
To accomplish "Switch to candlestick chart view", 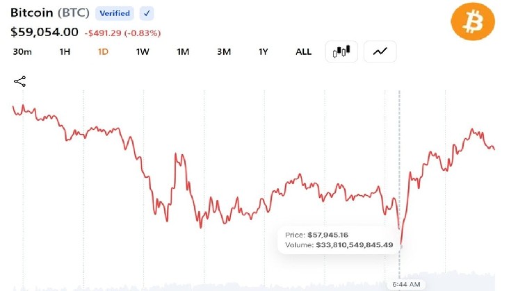I will pos(341,51).
